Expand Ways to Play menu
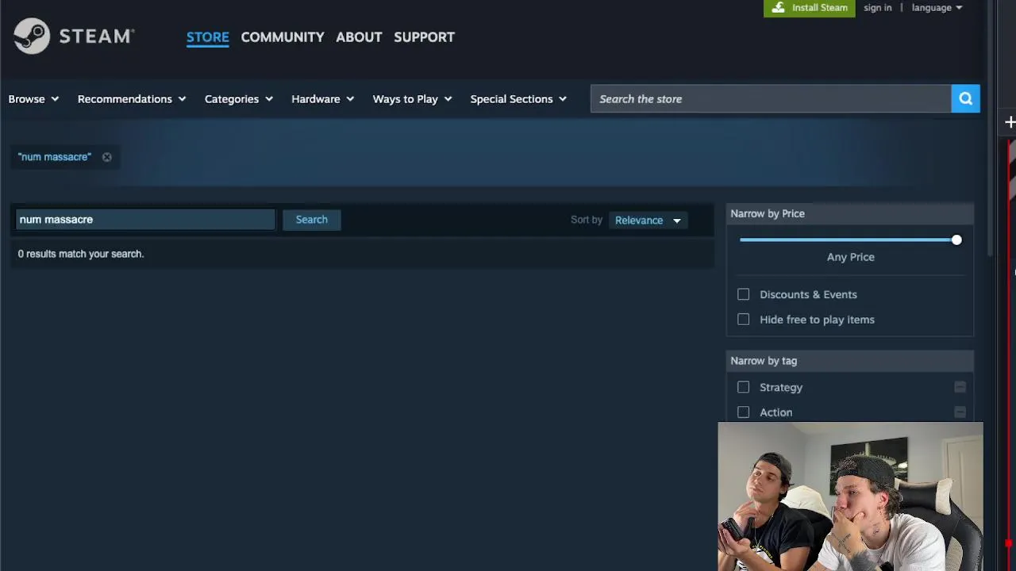Screen dimensions: 1016x571 (x=412, y=99)
